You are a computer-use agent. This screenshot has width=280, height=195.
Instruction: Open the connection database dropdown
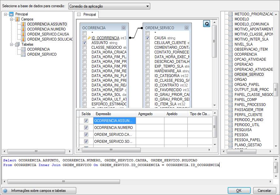(109, 6)
